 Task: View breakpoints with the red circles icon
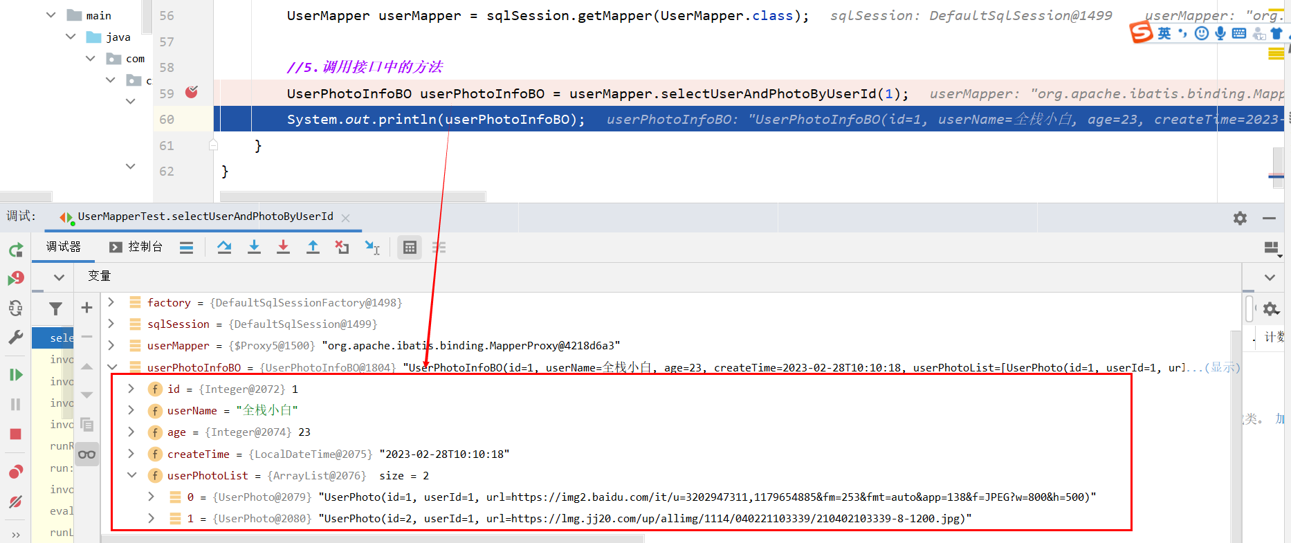pyautogui.click(x=16, y=472)
